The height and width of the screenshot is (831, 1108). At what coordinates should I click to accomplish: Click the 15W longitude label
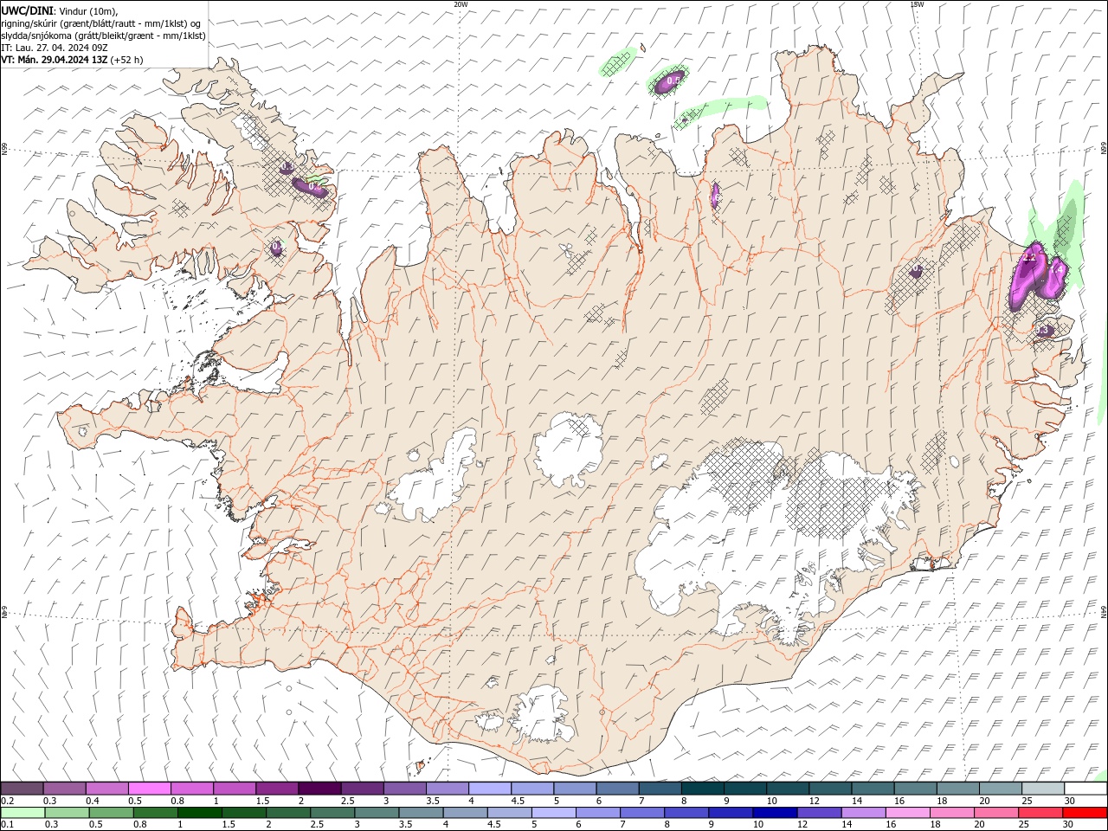coord(917,3)
